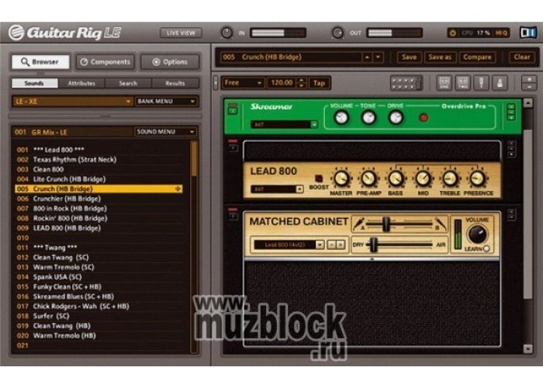Screen dimensions: 543x388
Task: Click the expand/collapse all components button
Action: [529, 83]
